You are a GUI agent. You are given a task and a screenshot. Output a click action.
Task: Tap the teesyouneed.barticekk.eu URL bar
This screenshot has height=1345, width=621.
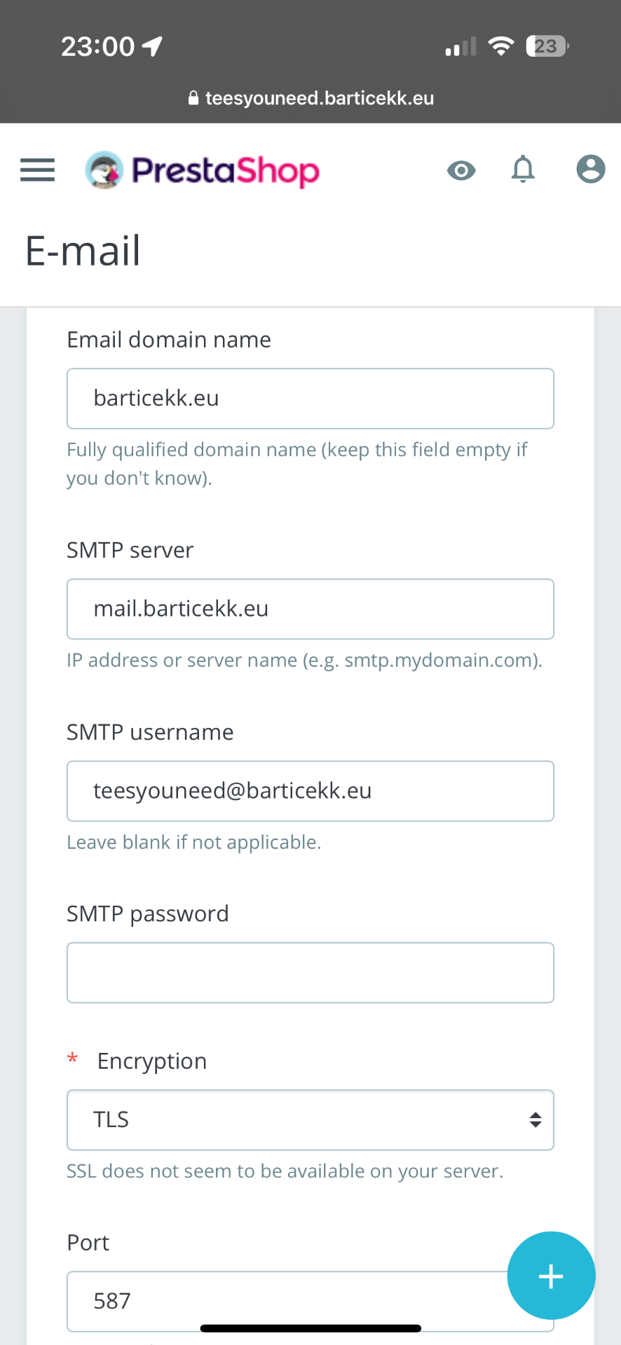pos(311,98)
